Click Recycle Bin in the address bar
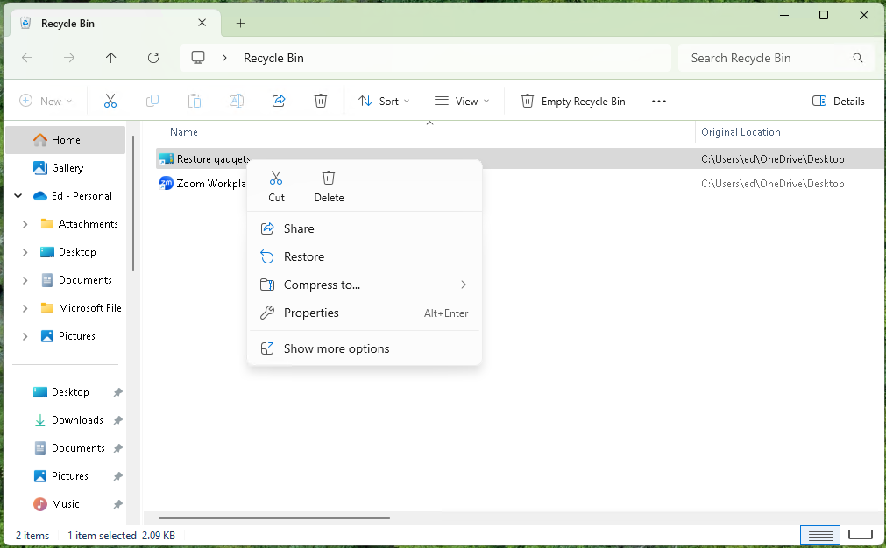Screen dimensions: 886x548 click(273, 58)
